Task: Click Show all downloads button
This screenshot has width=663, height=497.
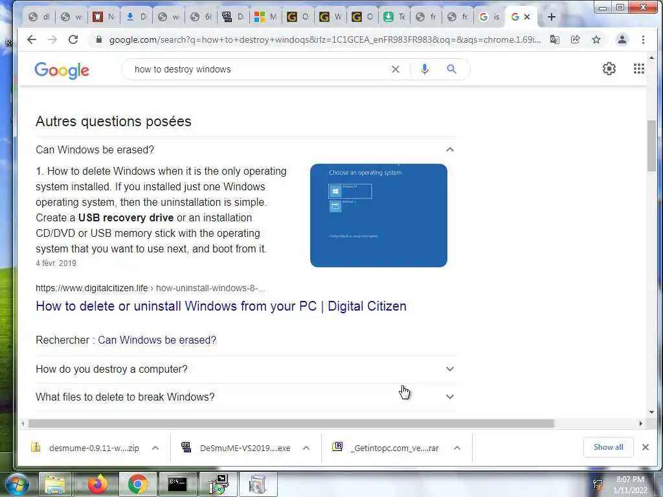Action: (608, 447)
